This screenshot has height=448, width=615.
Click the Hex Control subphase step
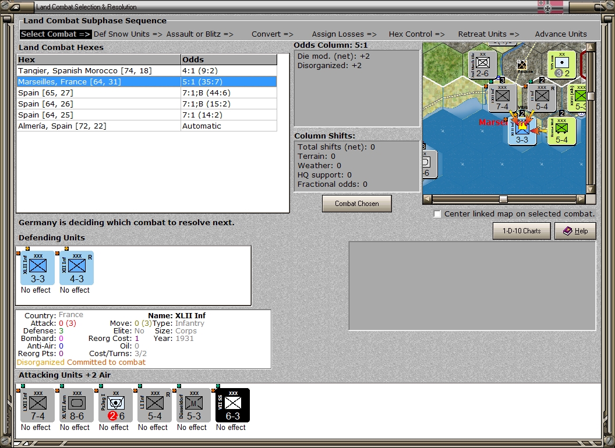pos(416,34)
